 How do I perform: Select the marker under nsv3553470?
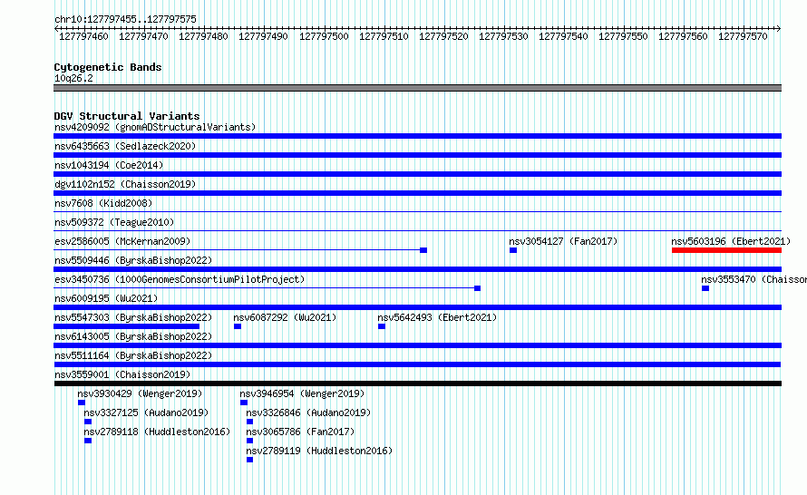tap(705, 288)
